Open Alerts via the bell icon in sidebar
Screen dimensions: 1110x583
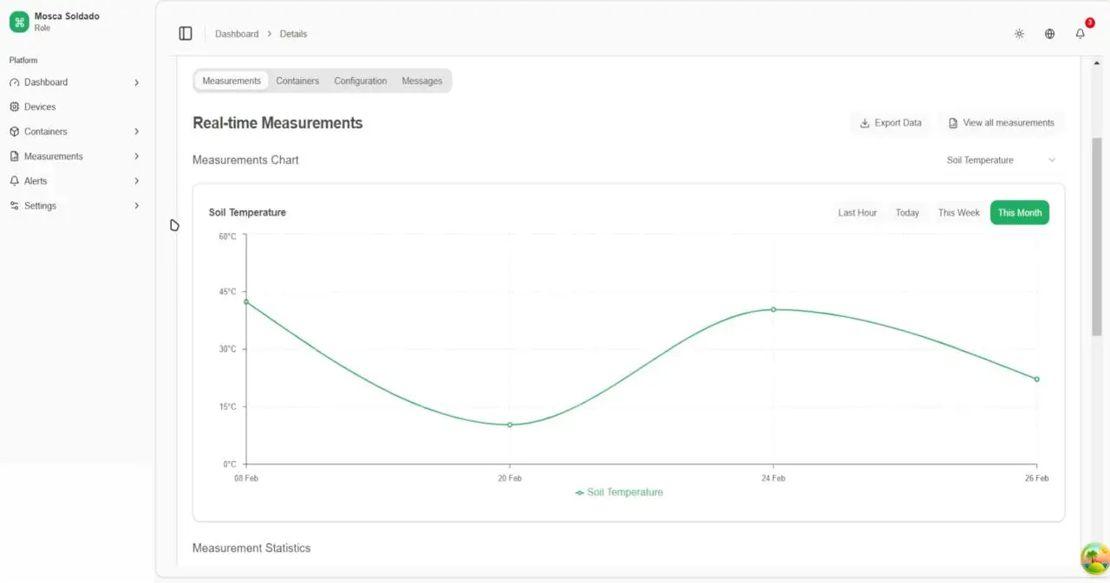coord(12,180)
